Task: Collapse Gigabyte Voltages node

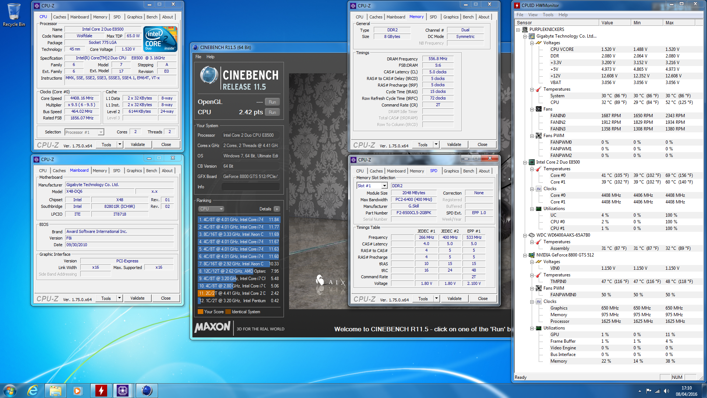Action: pos(532,43)
